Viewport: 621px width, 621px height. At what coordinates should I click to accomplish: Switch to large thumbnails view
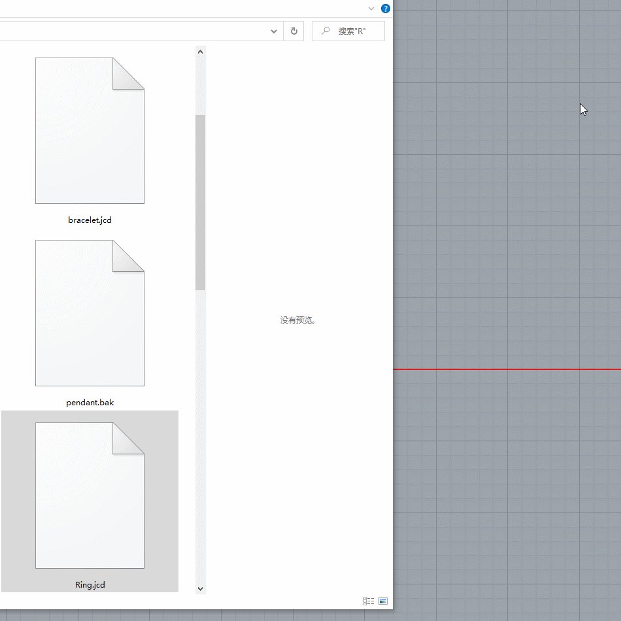click(383, 601)
